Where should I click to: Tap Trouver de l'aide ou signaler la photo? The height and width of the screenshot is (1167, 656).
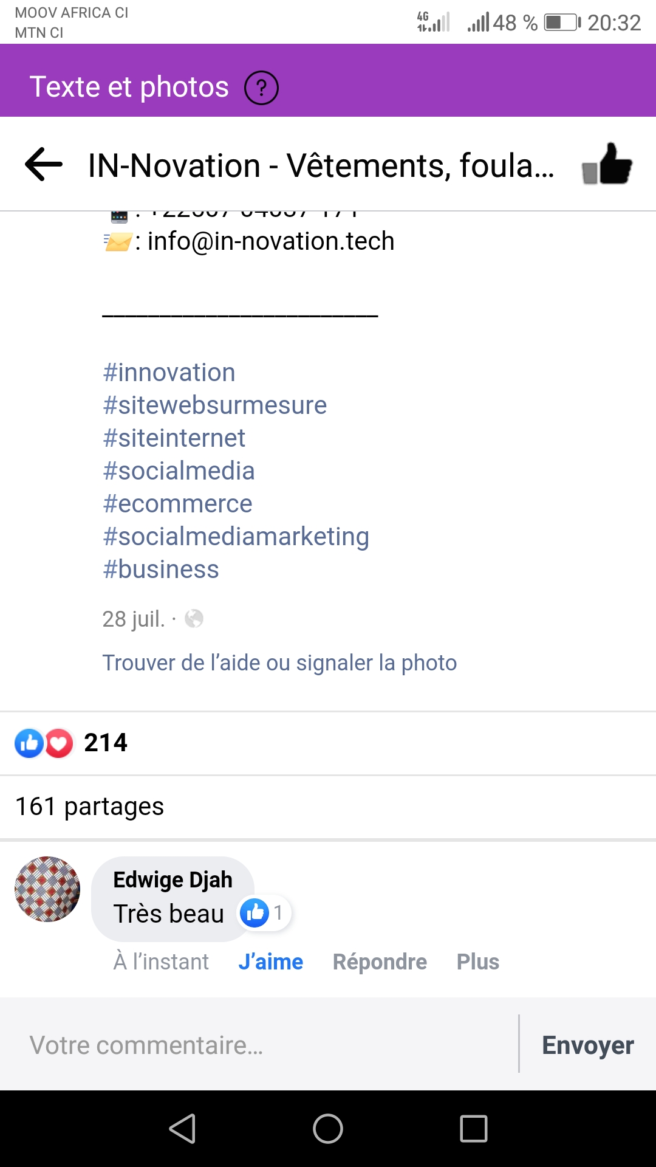pyautogui.click(x=279, y=663)
